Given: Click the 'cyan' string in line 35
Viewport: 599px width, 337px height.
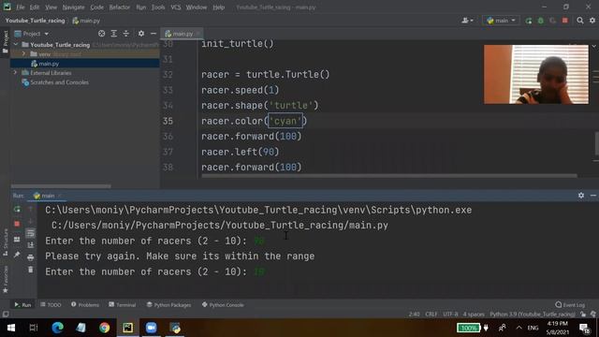Looking at the screenshot, I should [285, 121].
